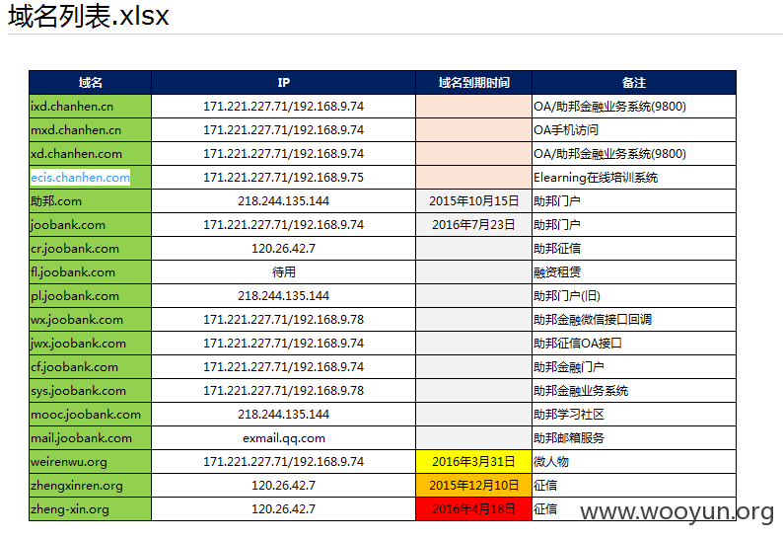Screen dimensions: 783x540
Task: Select cell zheng-xin.org
Action: tap(91, 509)
